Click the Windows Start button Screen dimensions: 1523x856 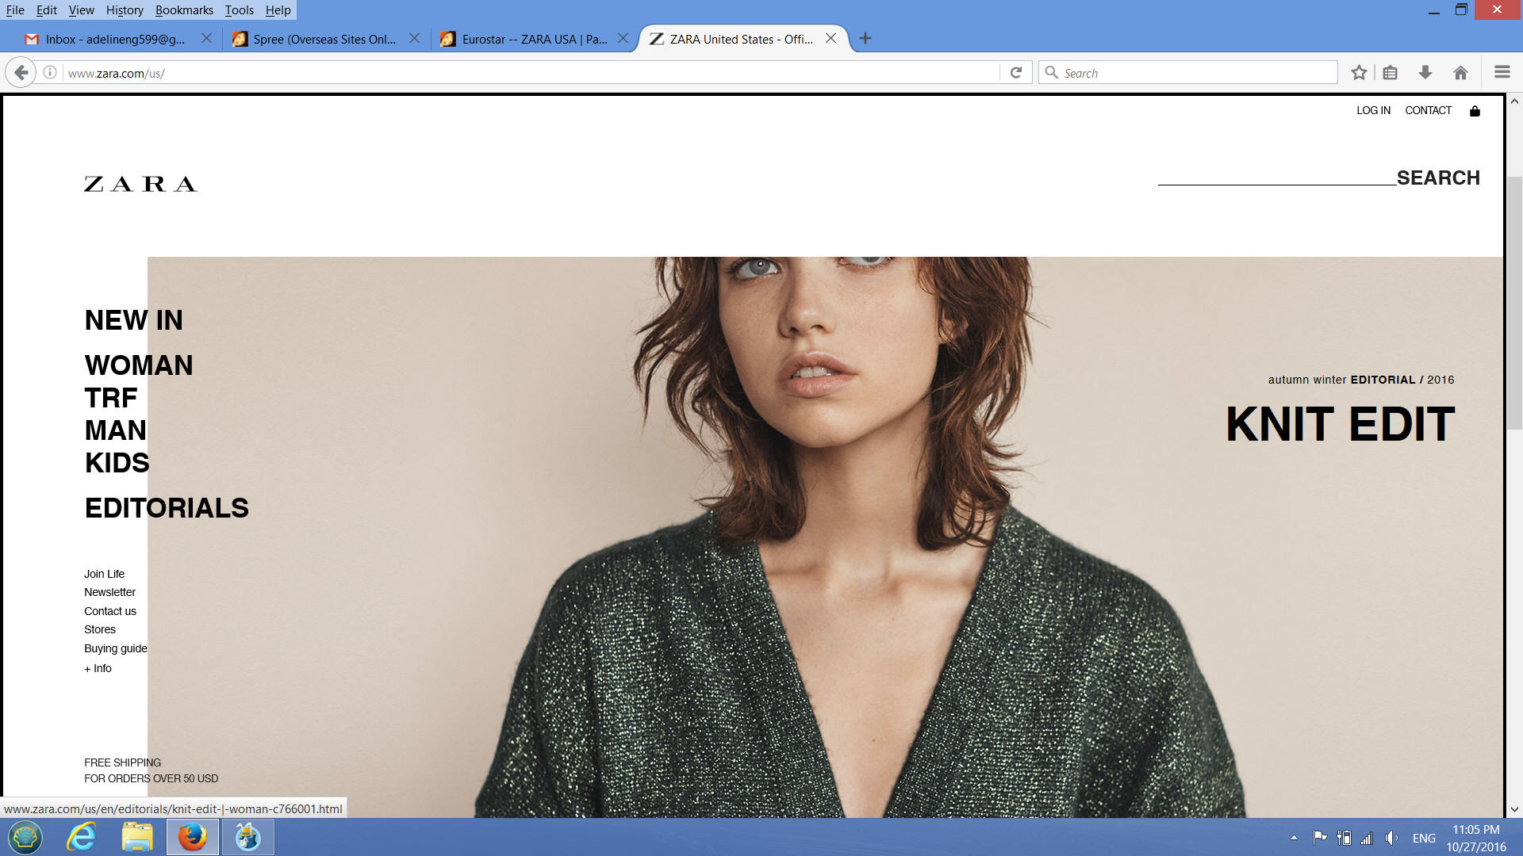[25, 837]
